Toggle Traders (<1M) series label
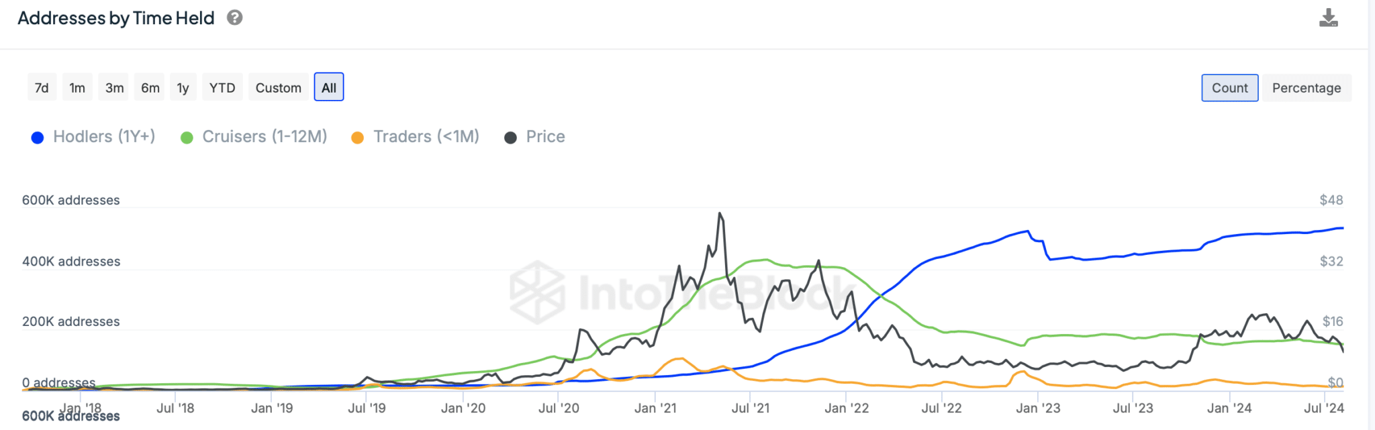 click(x=426, y=137)
